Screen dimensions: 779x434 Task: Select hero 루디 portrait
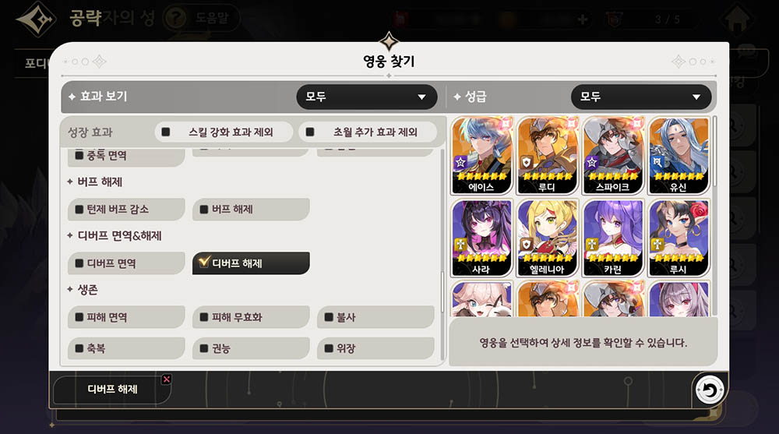click(548, 156)
